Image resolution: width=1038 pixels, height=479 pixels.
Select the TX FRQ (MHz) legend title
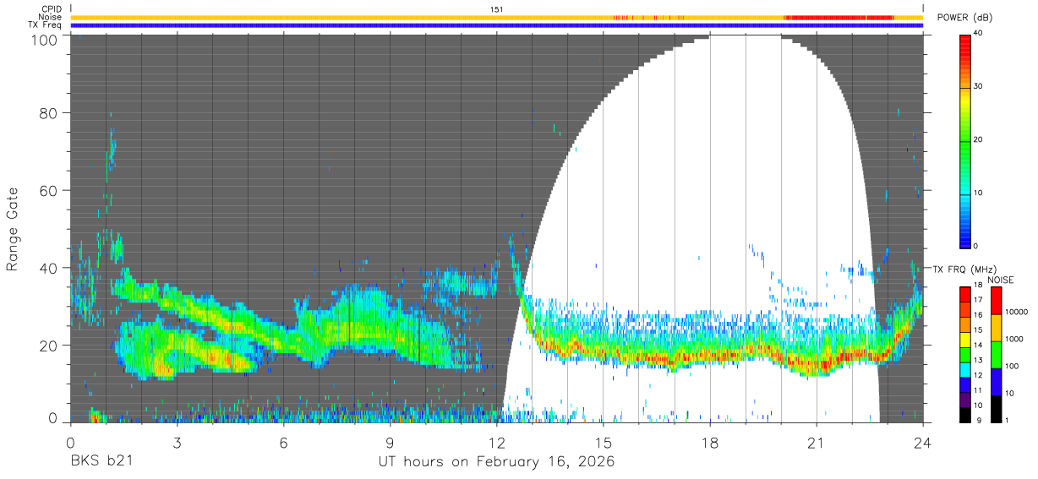(963, 269)
